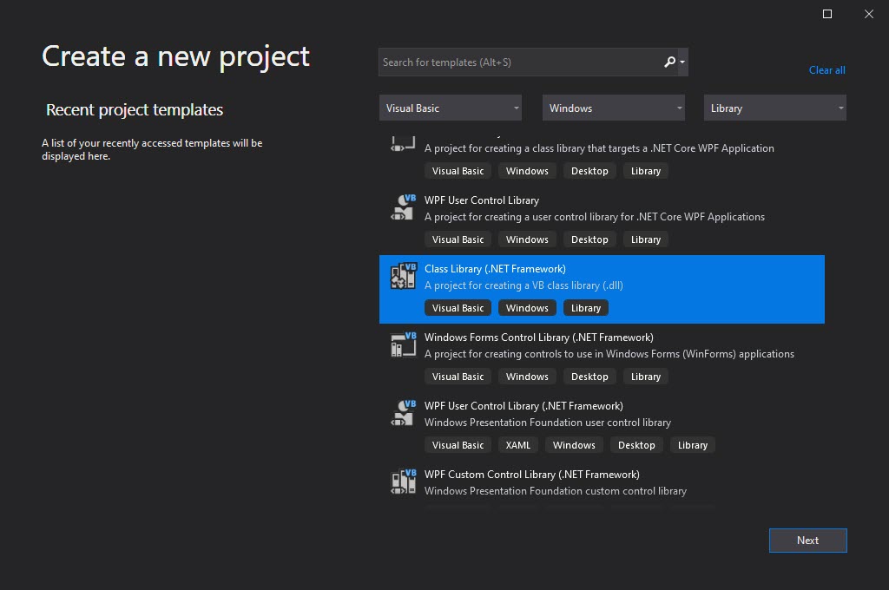Click the Library tag under the .NET Core WPF user control library
The height and width of the screenshot is (590, 889).
[646, 239]
